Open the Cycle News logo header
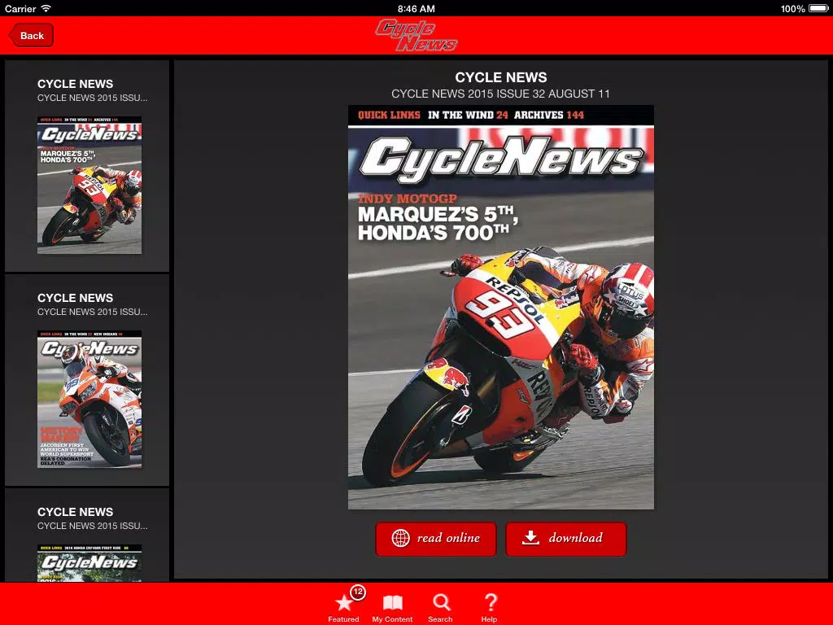833x625 pixels. pyautogui.click(x=416, y=35)
